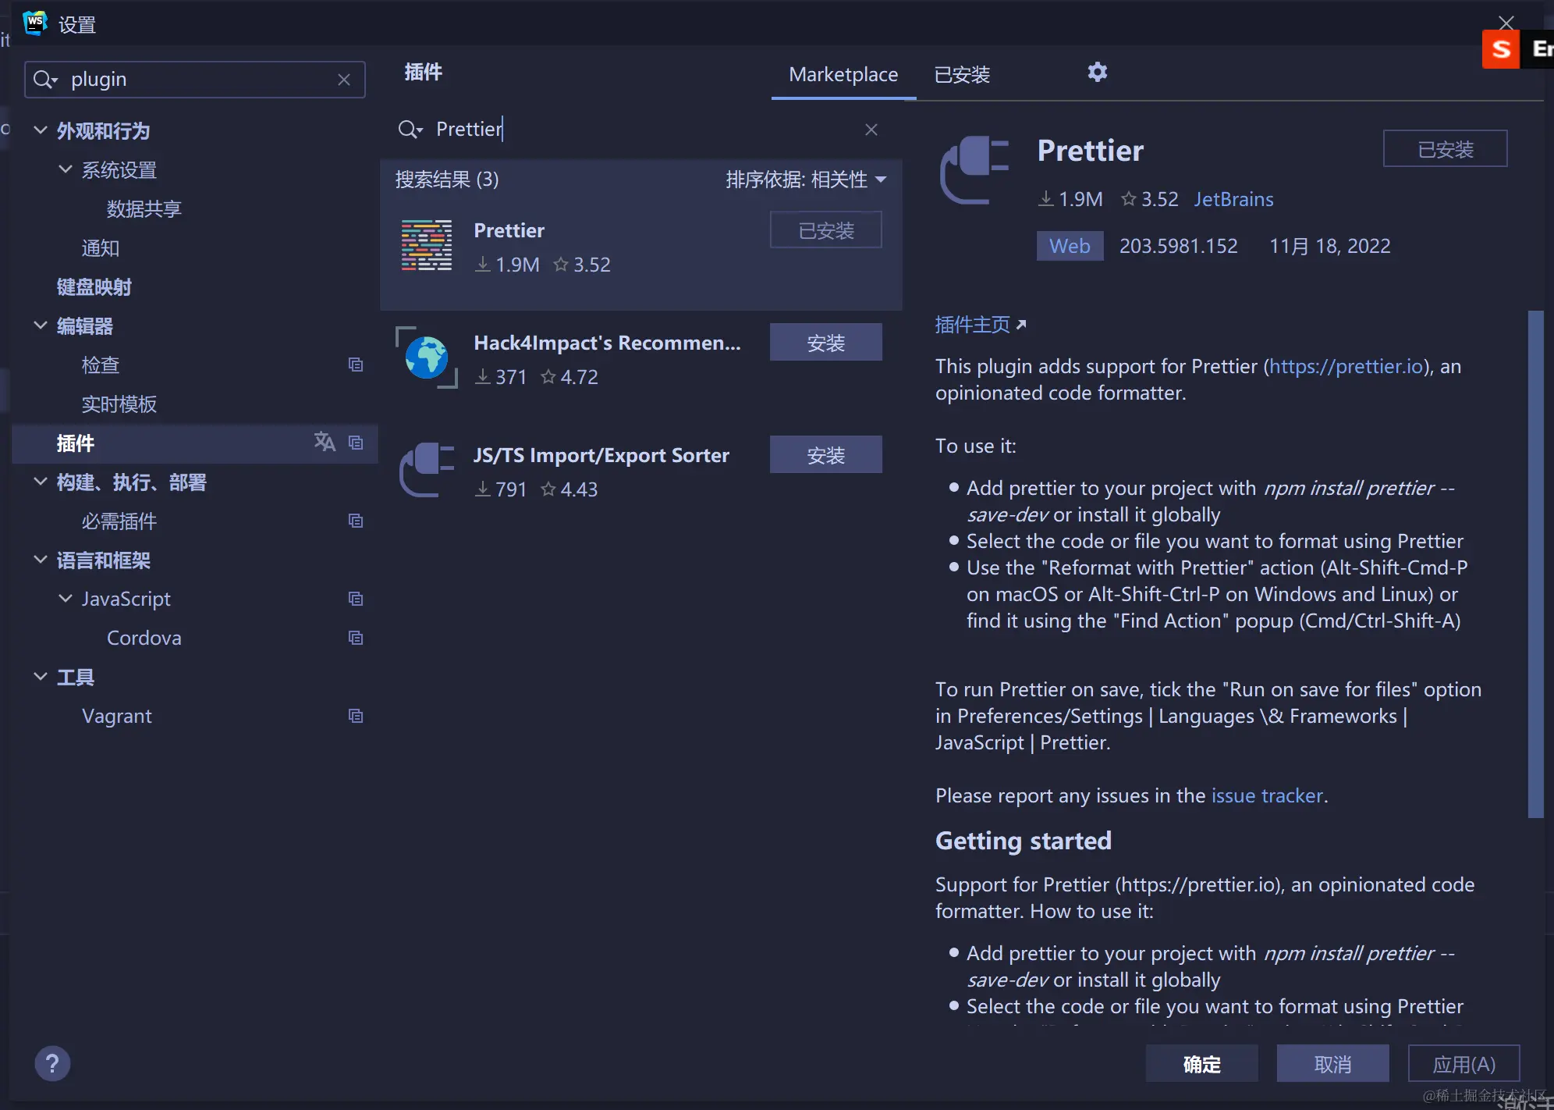Select the Marketplace tab
Viewport: 1554px width, 1110px height.
coord(843,75)
